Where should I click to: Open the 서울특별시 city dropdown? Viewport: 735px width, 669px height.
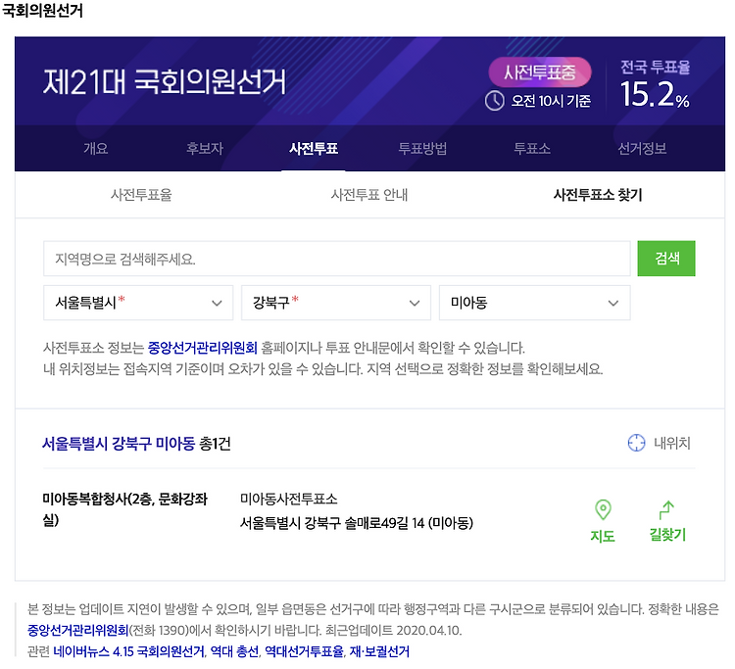click(x=138, y=303)
